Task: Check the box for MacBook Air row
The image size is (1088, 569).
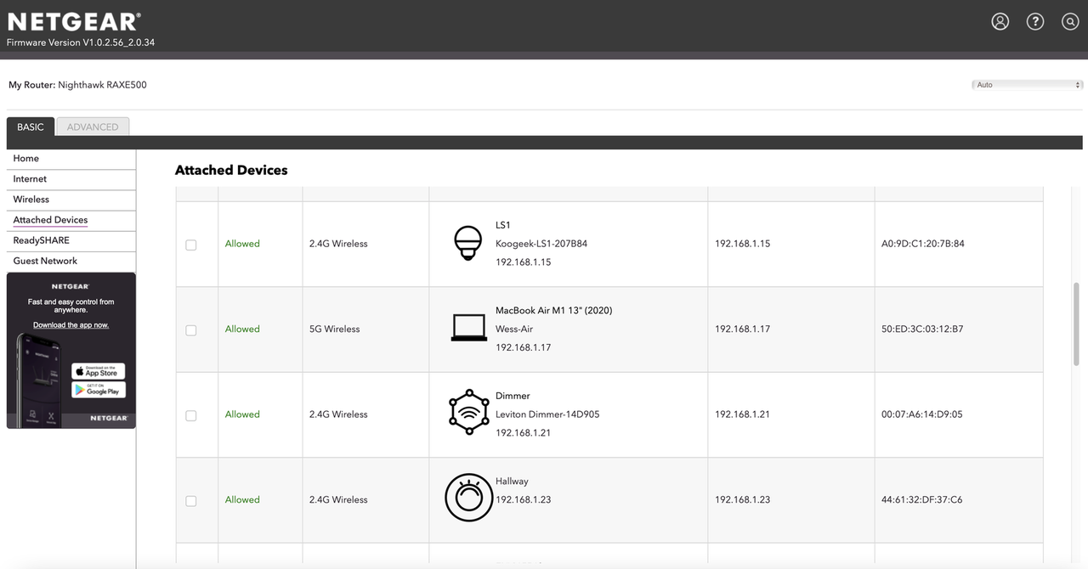Action: (x=191, y=330)
